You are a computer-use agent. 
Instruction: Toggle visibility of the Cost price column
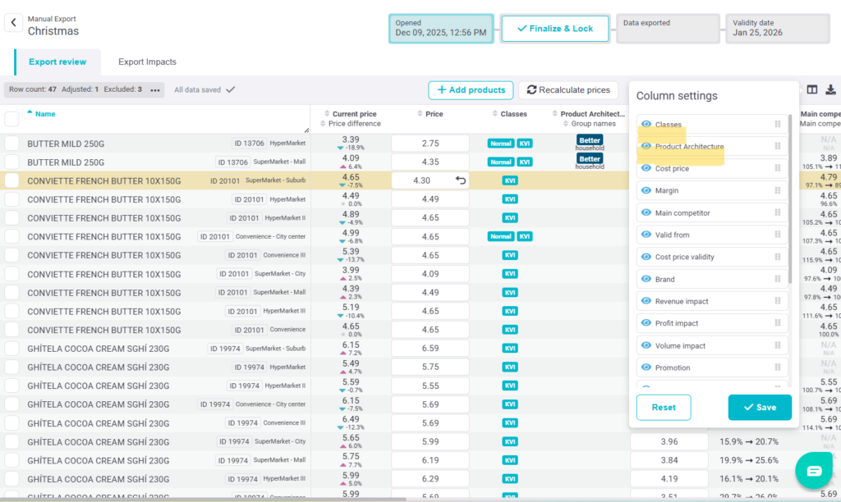646,169
